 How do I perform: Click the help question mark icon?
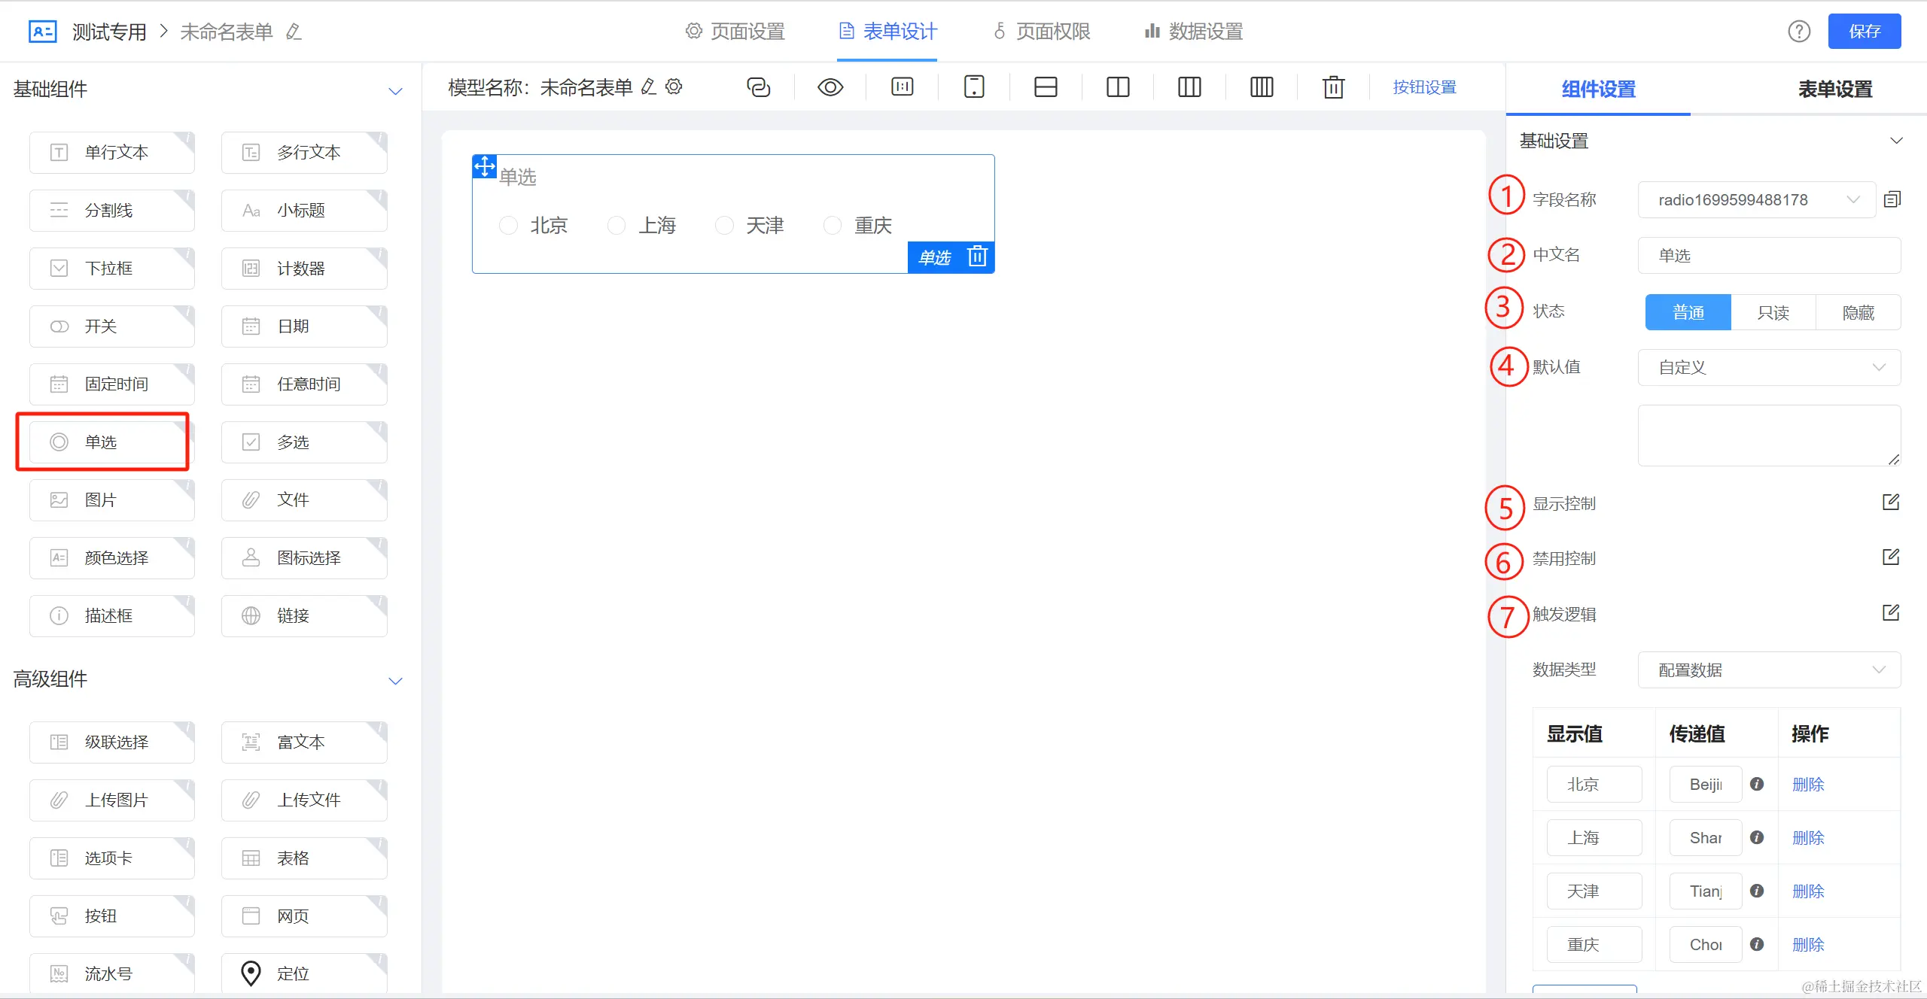pos(1799,32)
